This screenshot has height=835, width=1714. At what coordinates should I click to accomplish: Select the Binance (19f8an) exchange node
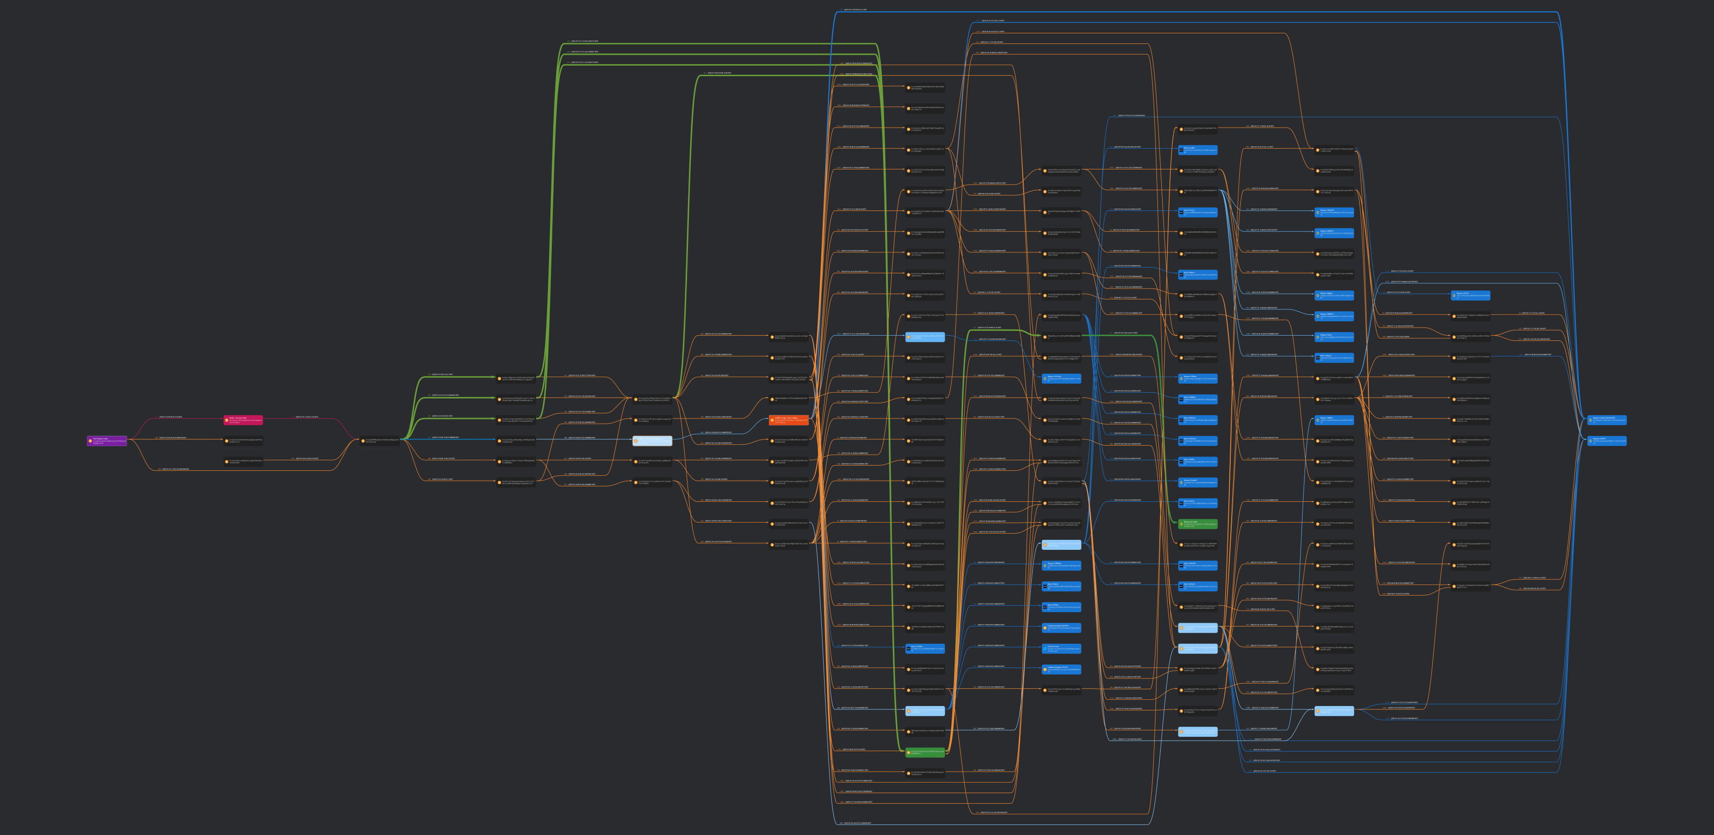coord(1198,379)
